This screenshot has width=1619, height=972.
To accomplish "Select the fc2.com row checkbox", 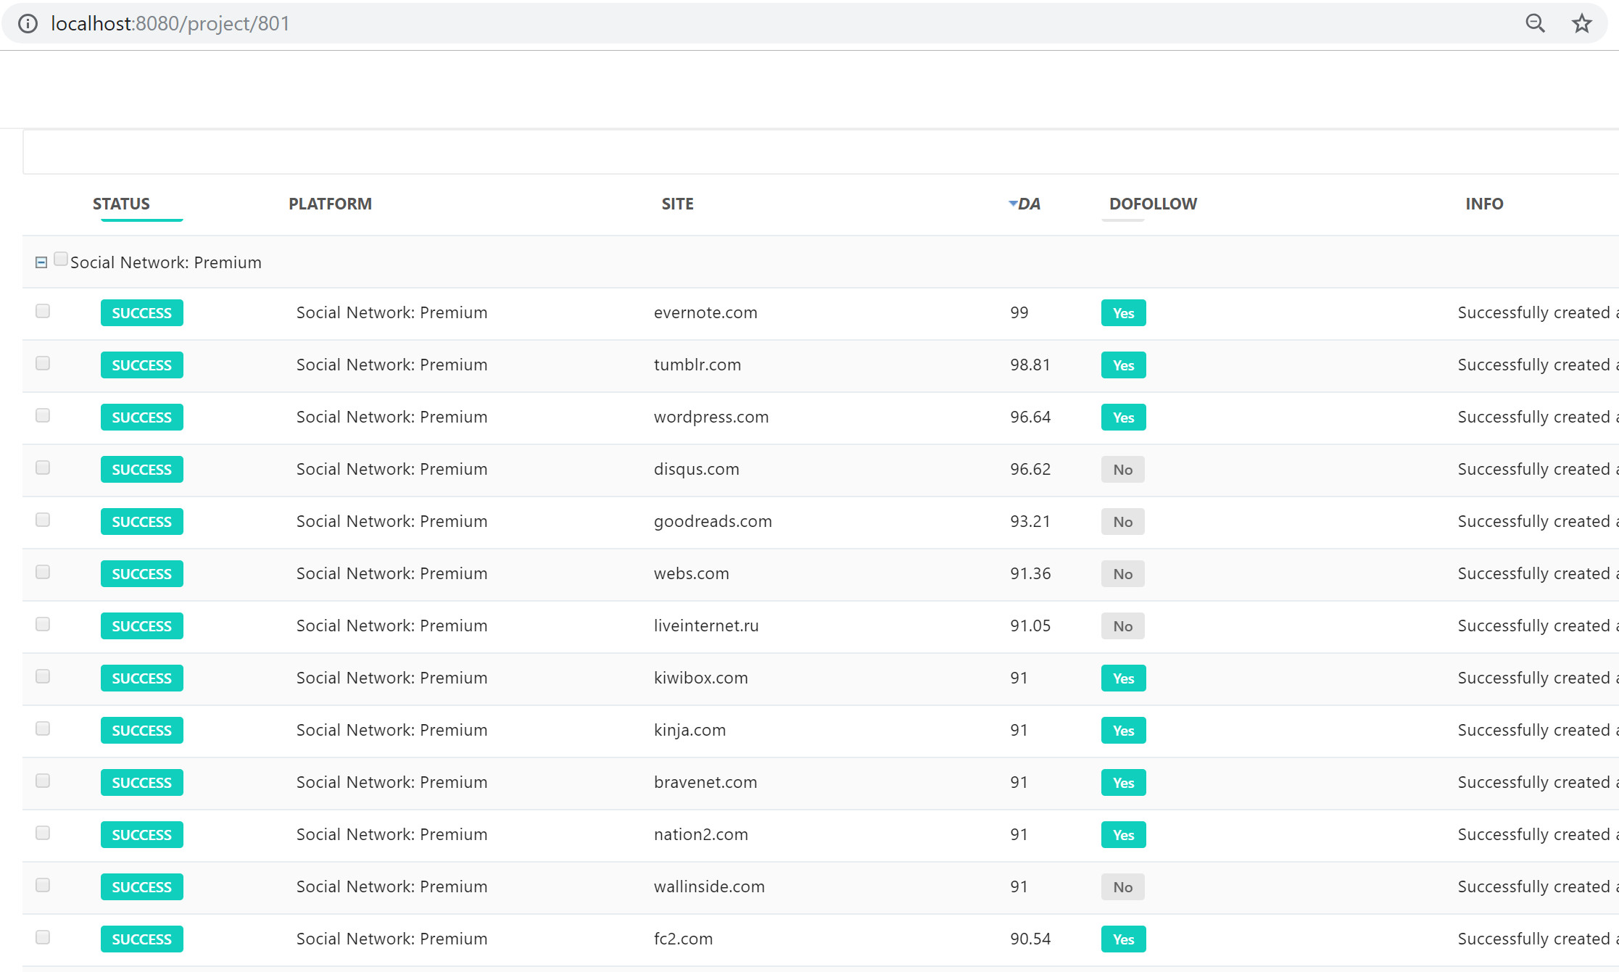I will pos(43,937).
